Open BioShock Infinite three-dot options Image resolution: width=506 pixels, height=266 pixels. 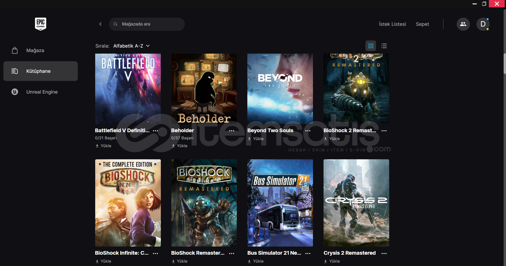pos(156,253)
